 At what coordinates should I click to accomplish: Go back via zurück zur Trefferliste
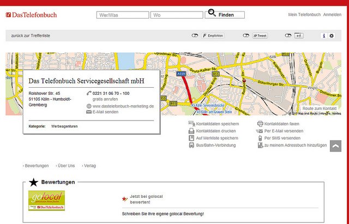[31, 35]
